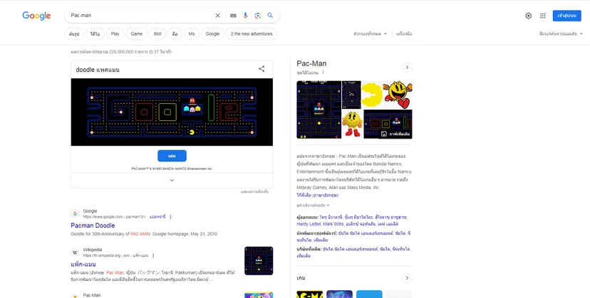The height and width of the screenshot is (298, 590).
Task: Open the แพ็ก-แมน Wikipedia result link
Action: 83,264
